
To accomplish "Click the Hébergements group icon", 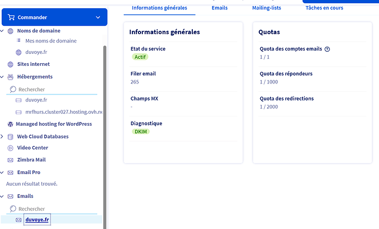I will [10, 77].
